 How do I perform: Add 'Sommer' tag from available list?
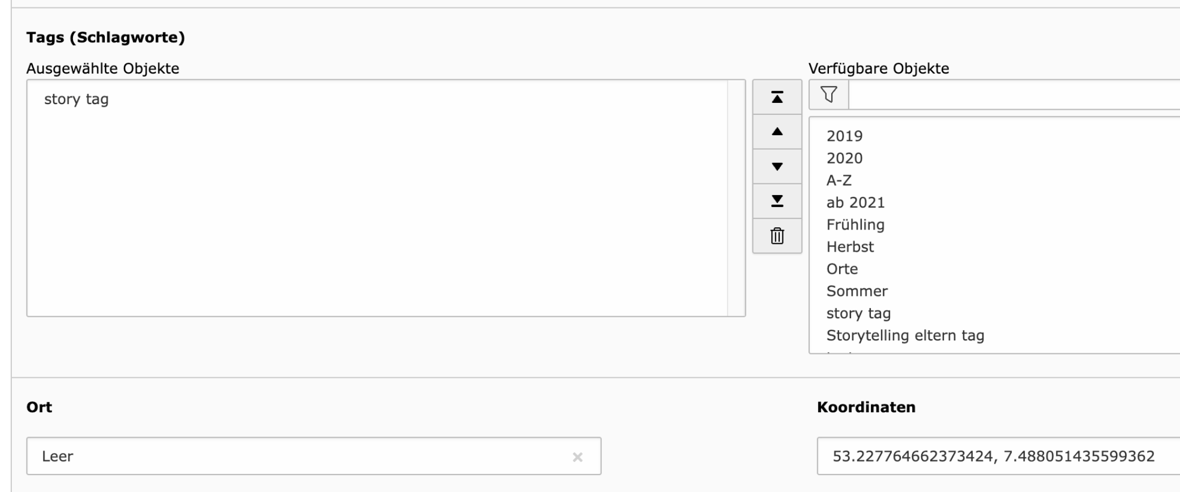tap(857, 291)
